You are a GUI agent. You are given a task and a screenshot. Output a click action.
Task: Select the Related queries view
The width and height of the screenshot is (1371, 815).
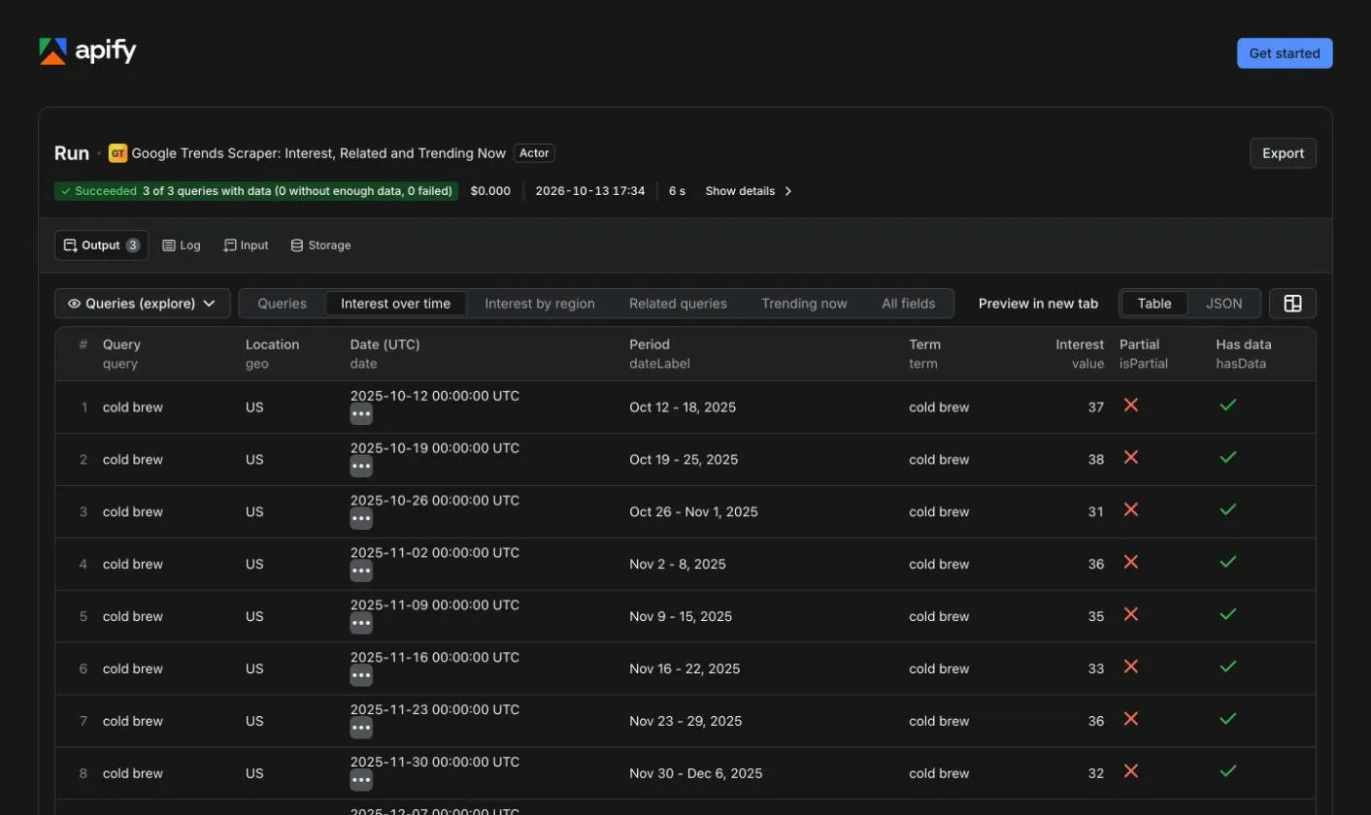678,304
